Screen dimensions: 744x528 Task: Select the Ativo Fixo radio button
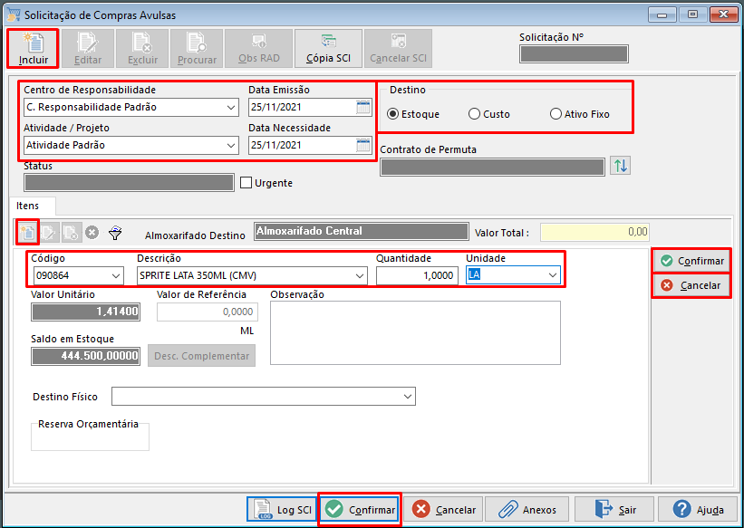point(556,114)
